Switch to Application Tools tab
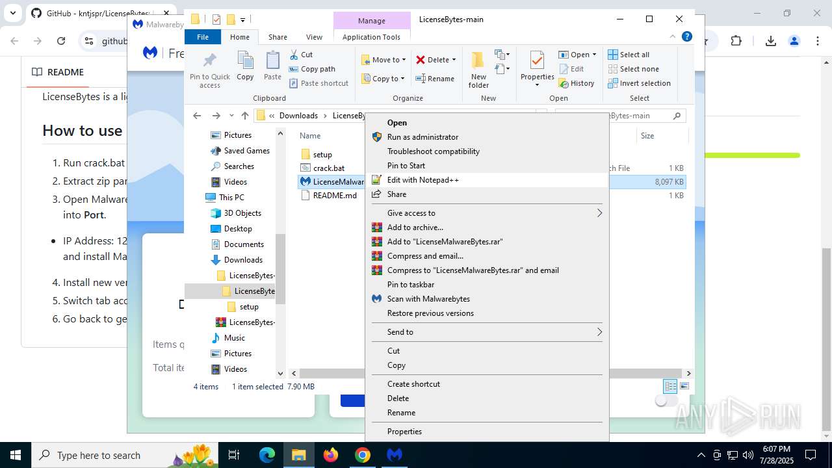This screenshot has width=832, height=468. [x=371, y=37]
